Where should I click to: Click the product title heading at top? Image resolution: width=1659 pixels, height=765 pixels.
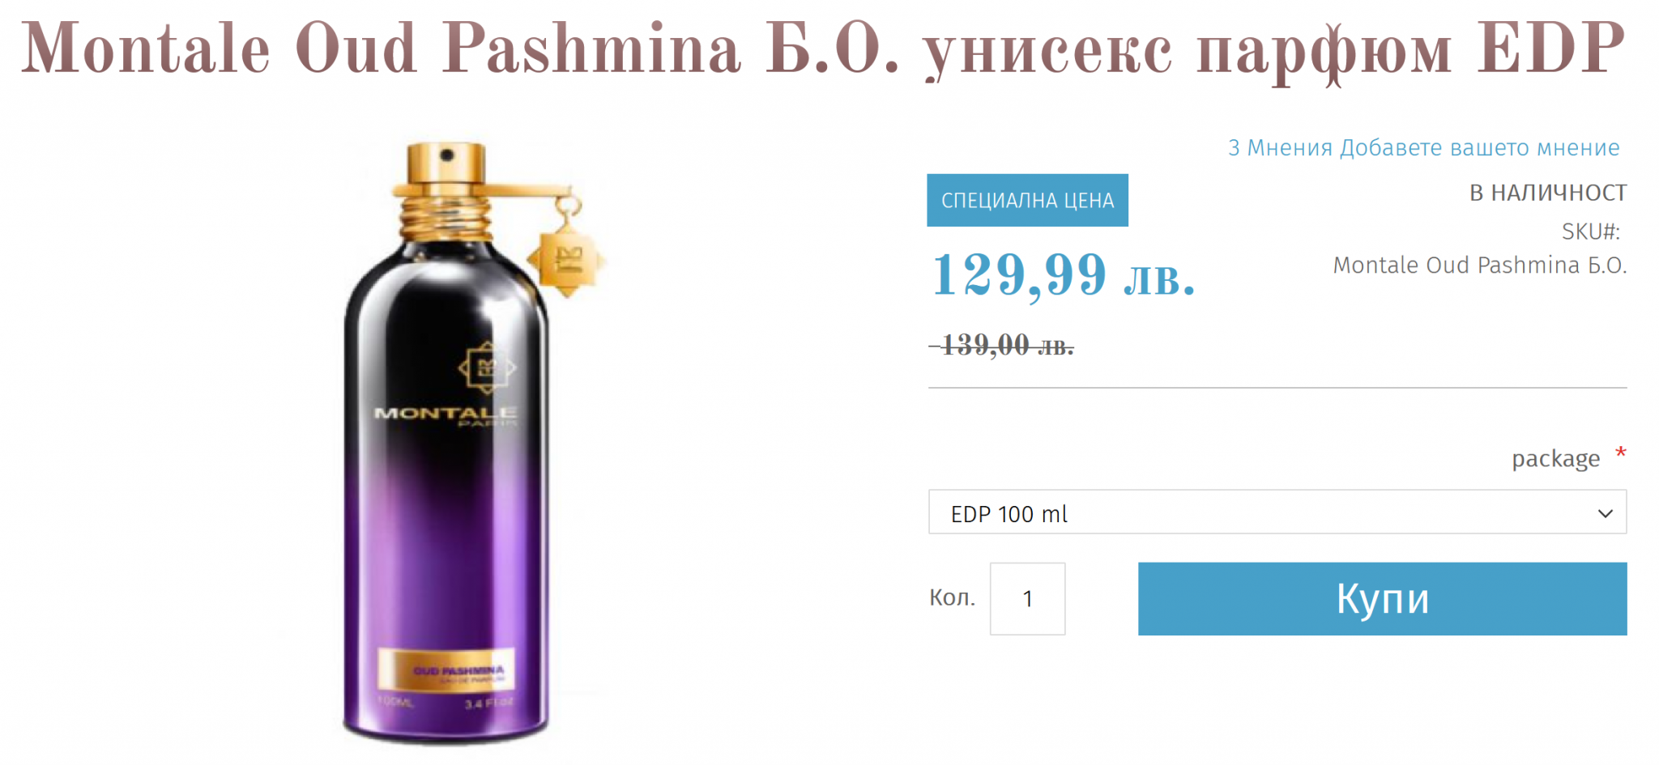(823, 49)
